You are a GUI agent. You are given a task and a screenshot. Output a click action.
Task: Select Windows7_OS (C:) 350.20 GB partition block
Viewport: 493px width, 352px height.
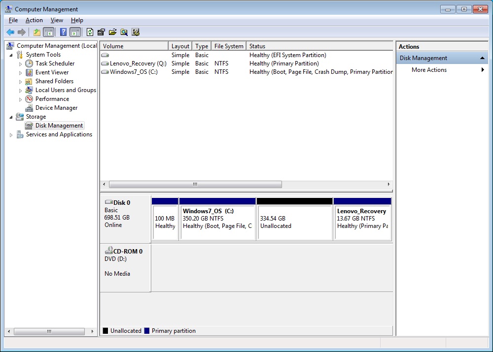pos(217,219)
